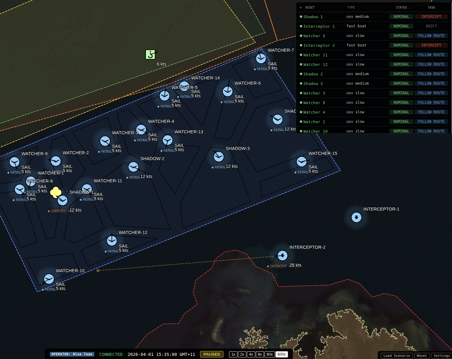Select Shadow 3 row in asset list

pos(374,83)
